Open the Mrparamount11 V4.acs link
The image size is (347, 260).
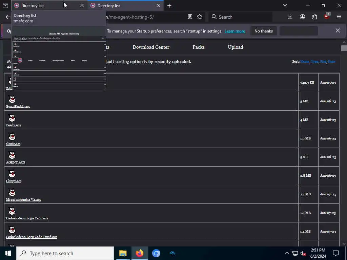(23, 199)
